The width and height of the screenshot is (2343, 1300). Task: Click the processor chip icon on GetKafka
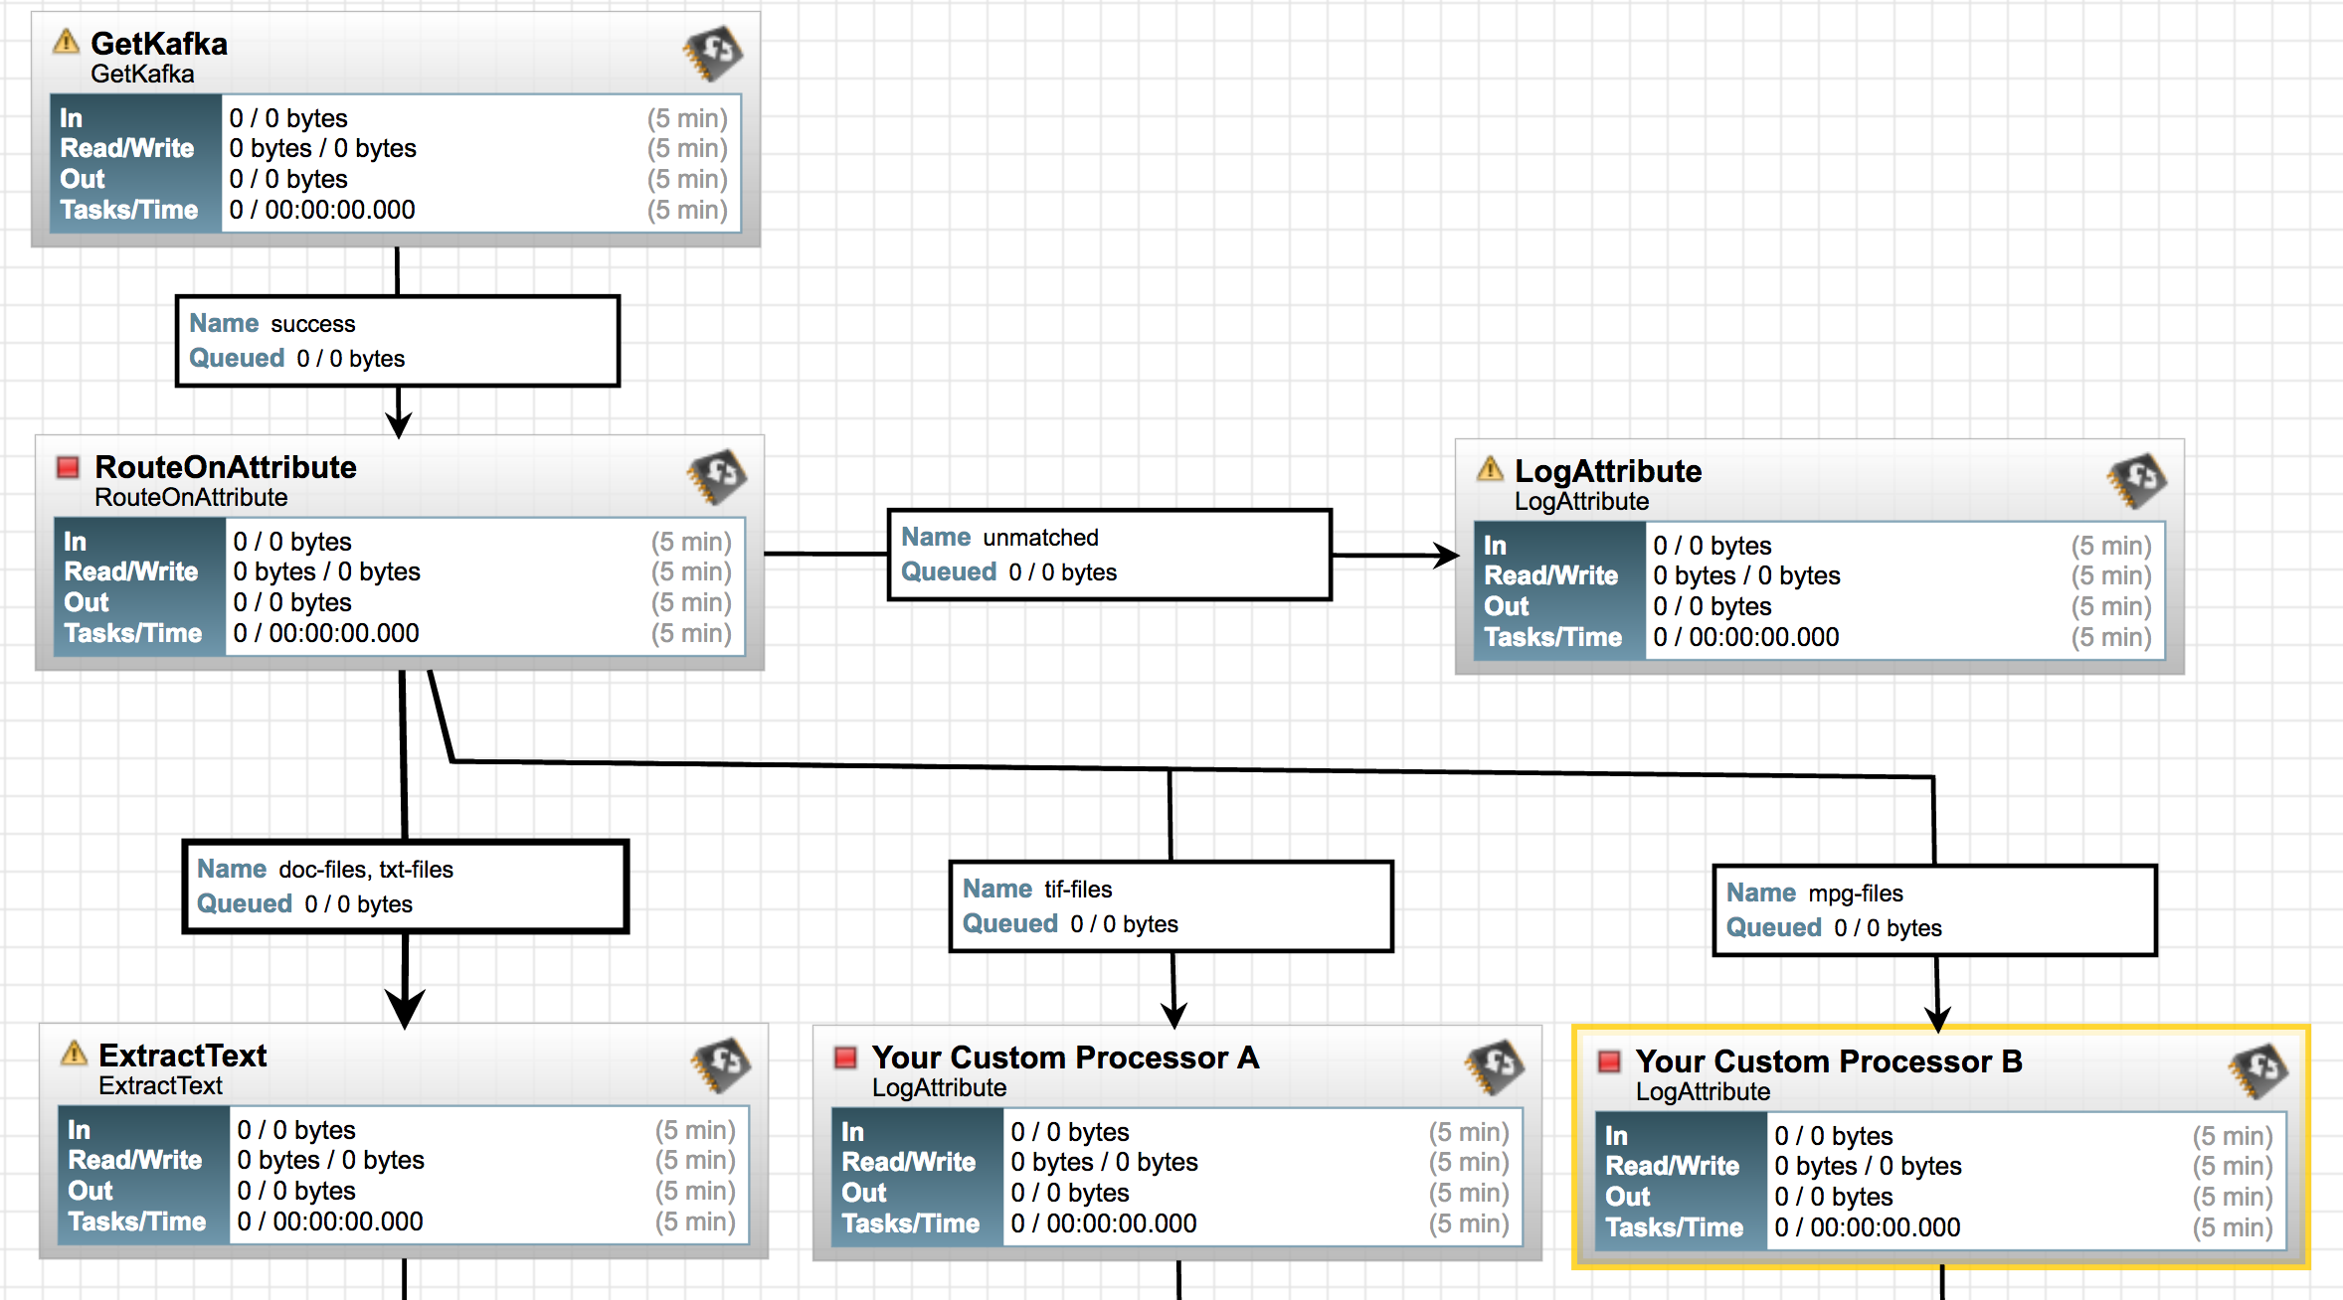[x=711, y=54]
